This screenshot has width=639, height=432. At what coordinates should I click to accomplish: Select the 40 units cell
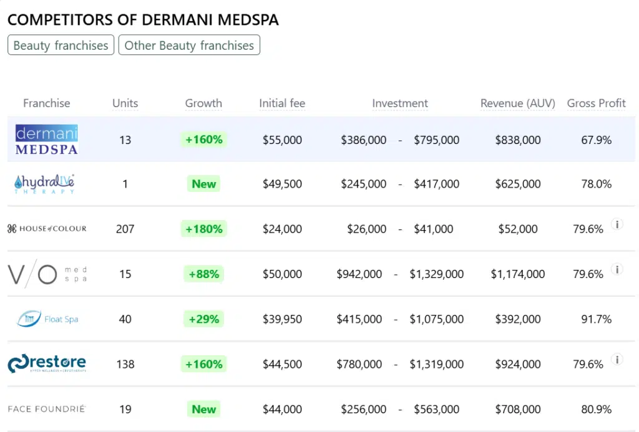125,319
